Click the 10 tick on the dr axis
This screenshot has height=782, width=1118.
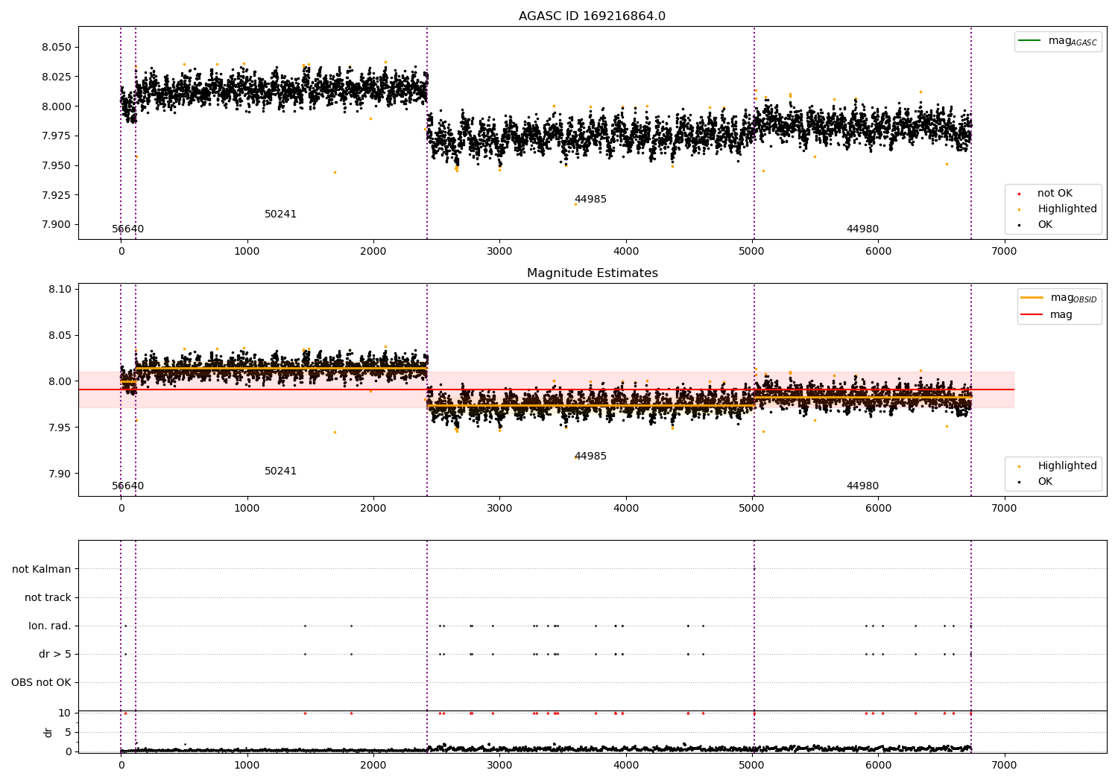point(66,713)
